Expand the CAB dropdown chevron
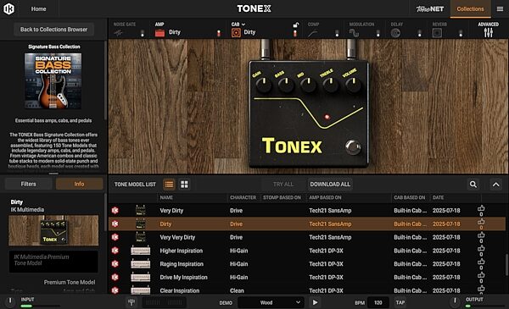This screenshot has width=509, height=309. click(x=243, y=25)
